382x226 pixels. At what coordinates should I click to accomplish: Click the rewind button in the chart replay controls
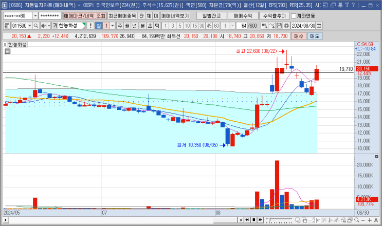247,220
